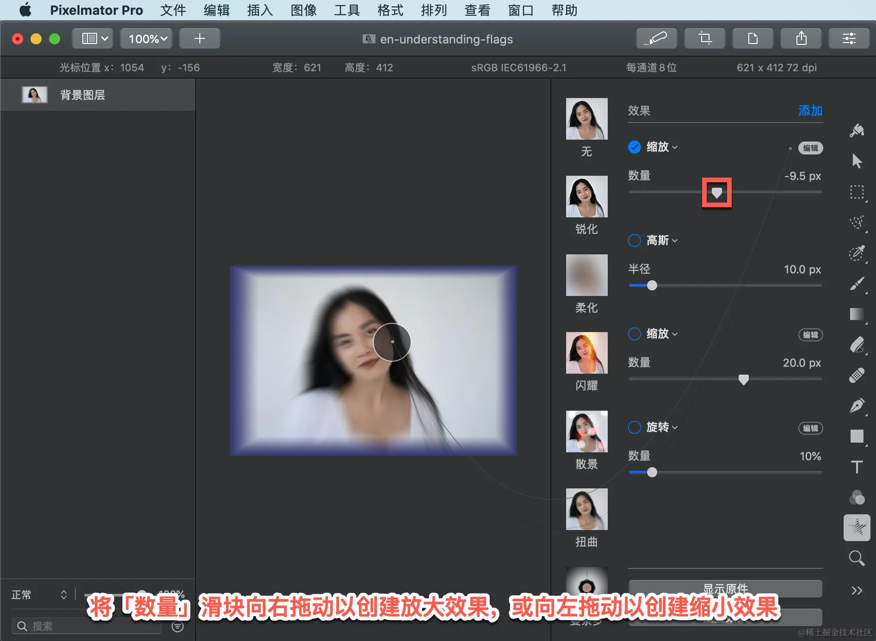The height and width of the screenshot is (641, 876).
Task: Open the 排列 menu
Action: 434,10
